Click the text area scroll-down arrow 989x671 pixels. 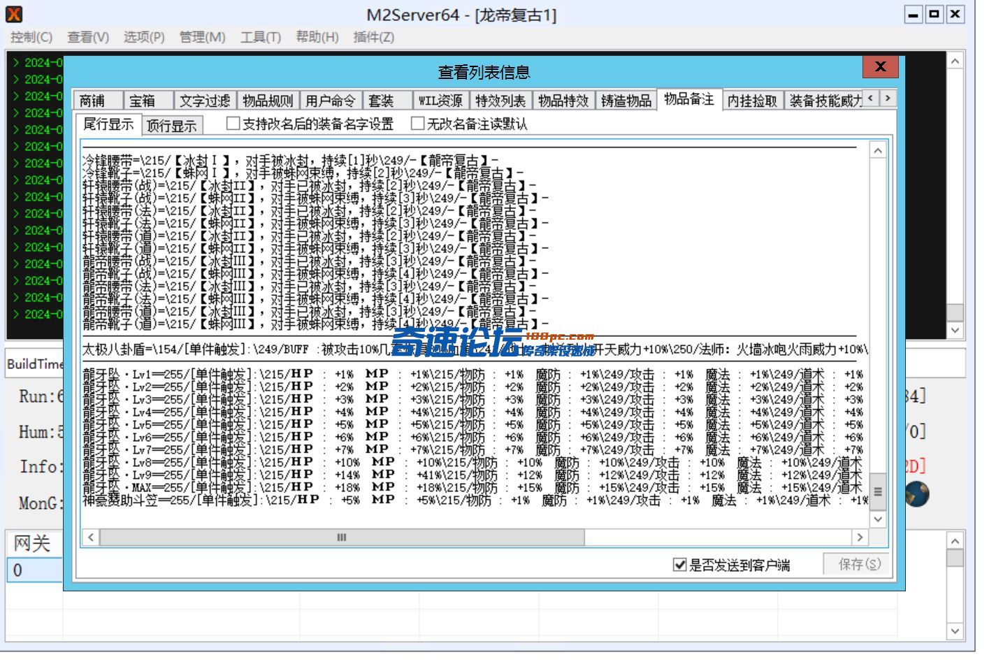(x=878, y=519)
